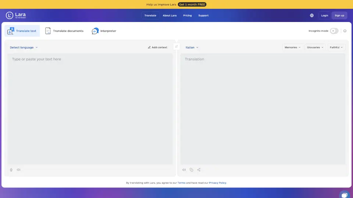Image resolution: width=353 pixels, height=198 pixels.
Task: Open the Pricing menu item
Action: click(x=188, y=15)
